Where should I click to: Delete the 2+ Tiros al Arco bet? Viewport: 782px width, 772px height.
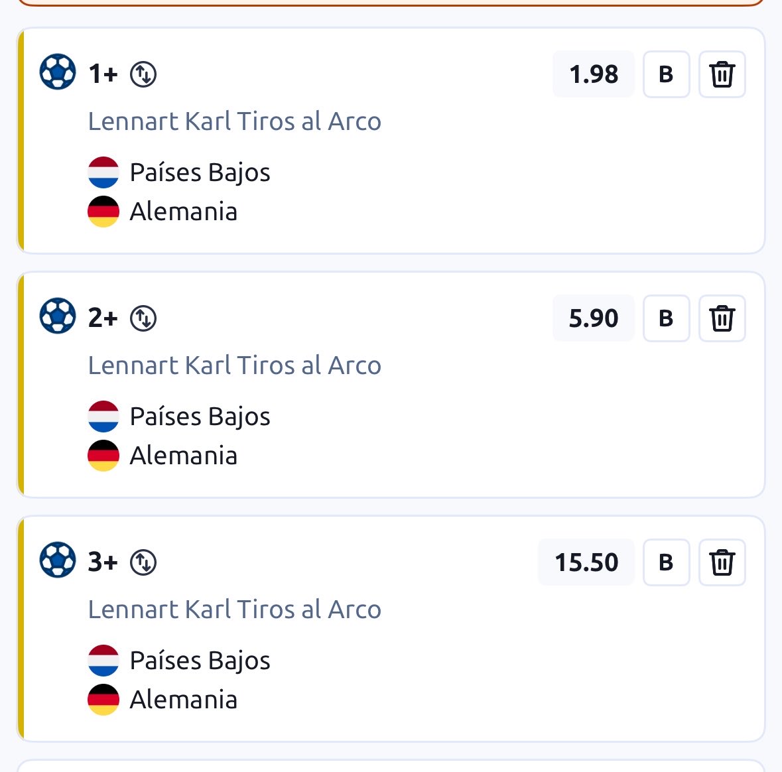pyautogui.click(x=722, y=318)
